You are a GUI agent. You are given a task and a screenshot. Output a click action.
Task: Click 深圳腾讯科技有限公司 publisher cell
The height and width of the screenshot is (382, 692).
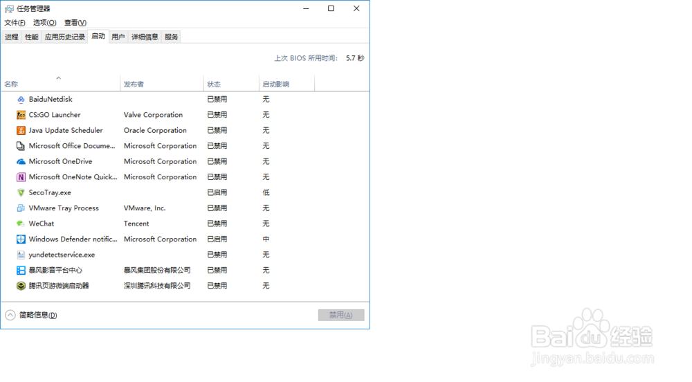(157, 286)
